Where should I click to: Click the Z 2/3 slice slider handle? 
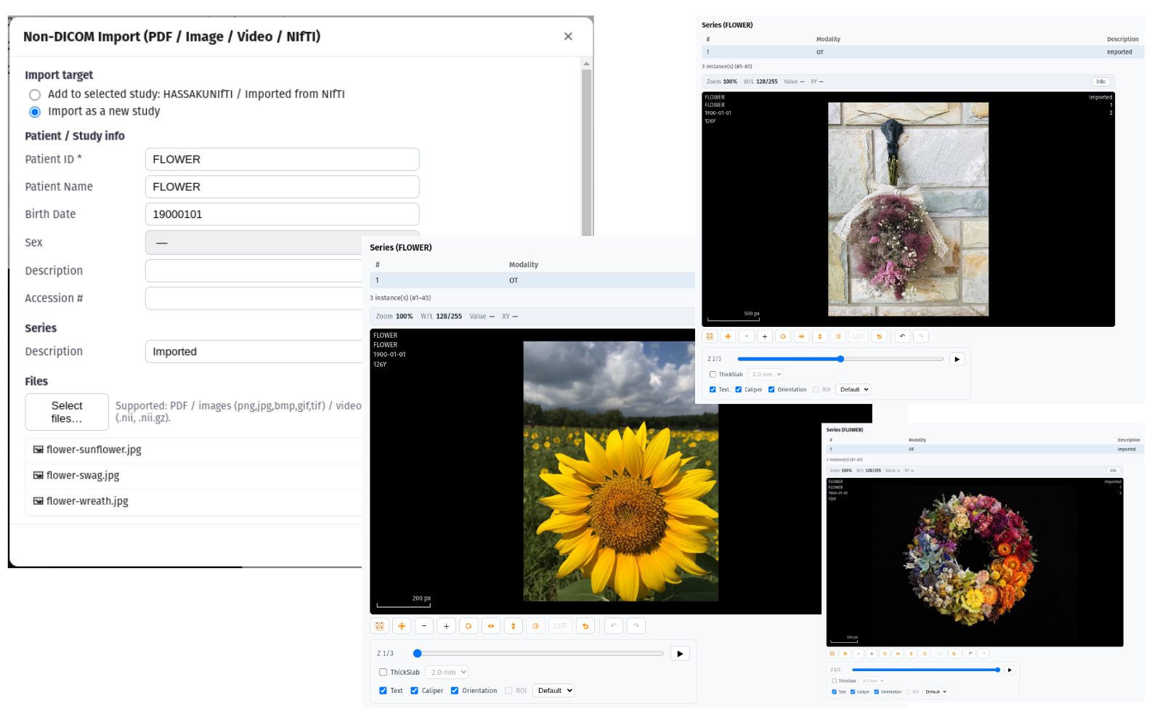[840, 359]
